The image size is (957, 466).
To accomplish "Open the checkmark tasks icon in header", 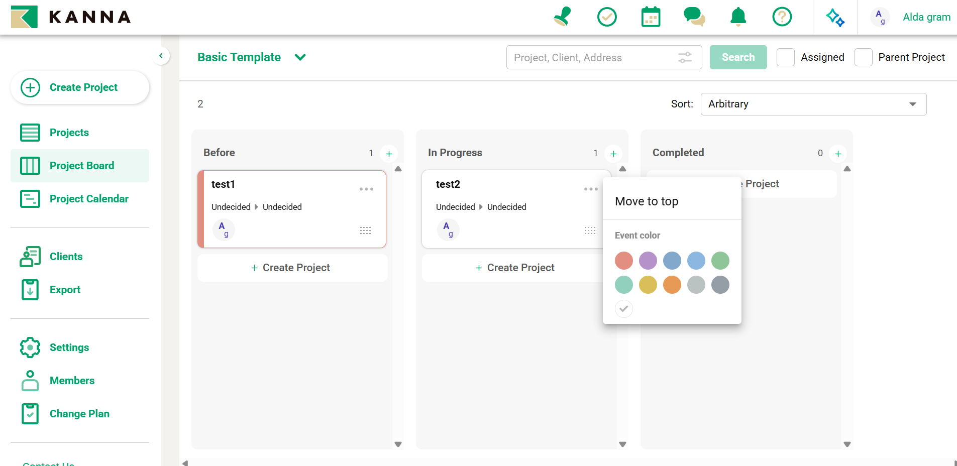I will (x=607, y=17).
